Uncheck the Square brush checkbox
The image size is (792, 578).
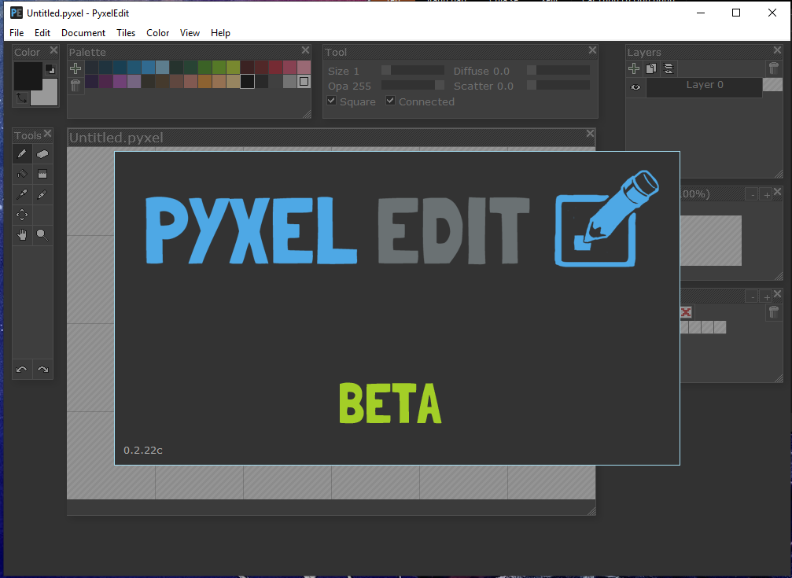pyautogui.click(x=332, y=101)
